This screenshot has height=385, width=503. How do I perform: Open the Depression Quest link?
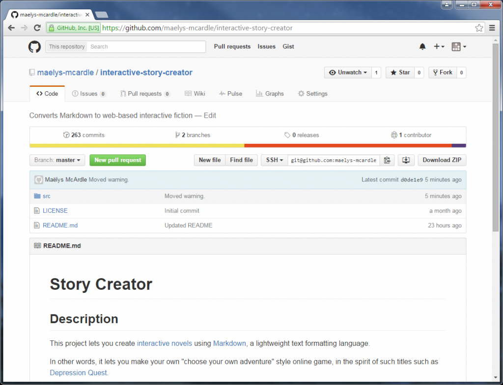(x=78, y=373)
